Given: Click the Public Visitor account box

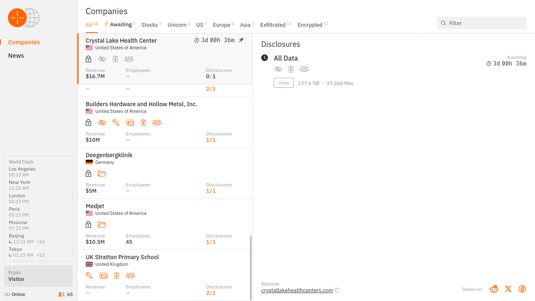Looking at the screenshot, I should pos(38,276).
